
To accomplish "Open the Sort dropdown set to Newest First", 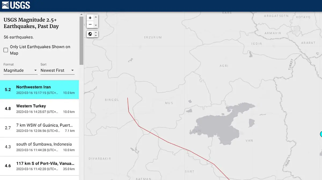I will pos(57,71).
